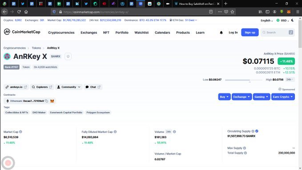Select Polygon Ecosystem tag
This screenshot has width=302, height=170.
point(98,113)
